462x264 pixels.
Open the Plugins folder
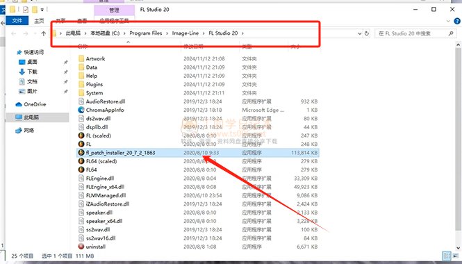tap(94, 84)
